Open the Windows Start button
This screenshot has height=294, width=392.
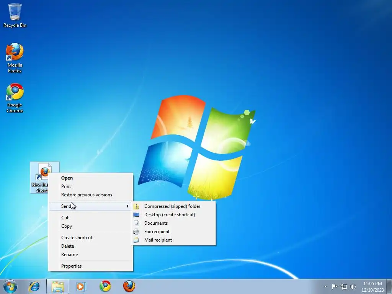click(x=10, y=286)
